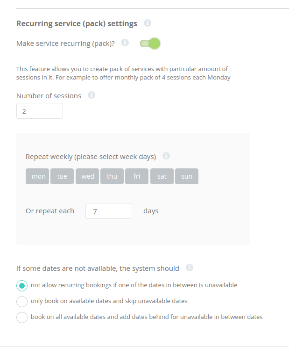Enable the wed weekday button
Screen dimensions: 289x355
(87, 176)
